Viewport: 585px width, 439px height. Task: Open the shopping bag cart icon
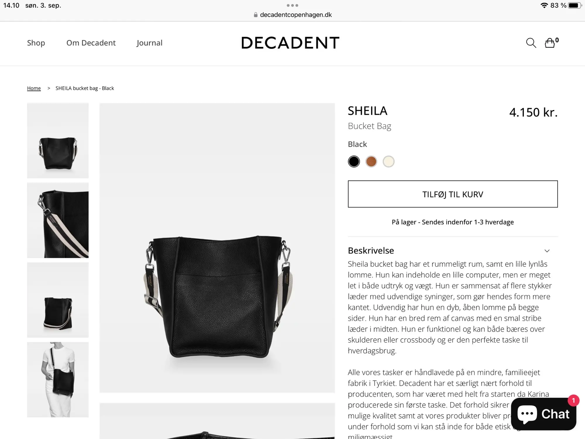pyautogui.click(x=550, y=43)
